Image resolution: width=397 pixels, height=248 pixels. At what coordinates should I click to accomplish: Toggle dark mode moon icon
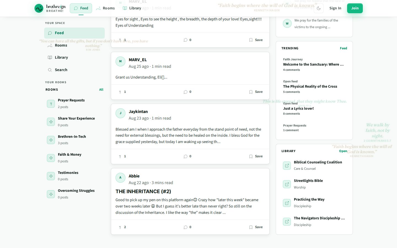(319, 8)
